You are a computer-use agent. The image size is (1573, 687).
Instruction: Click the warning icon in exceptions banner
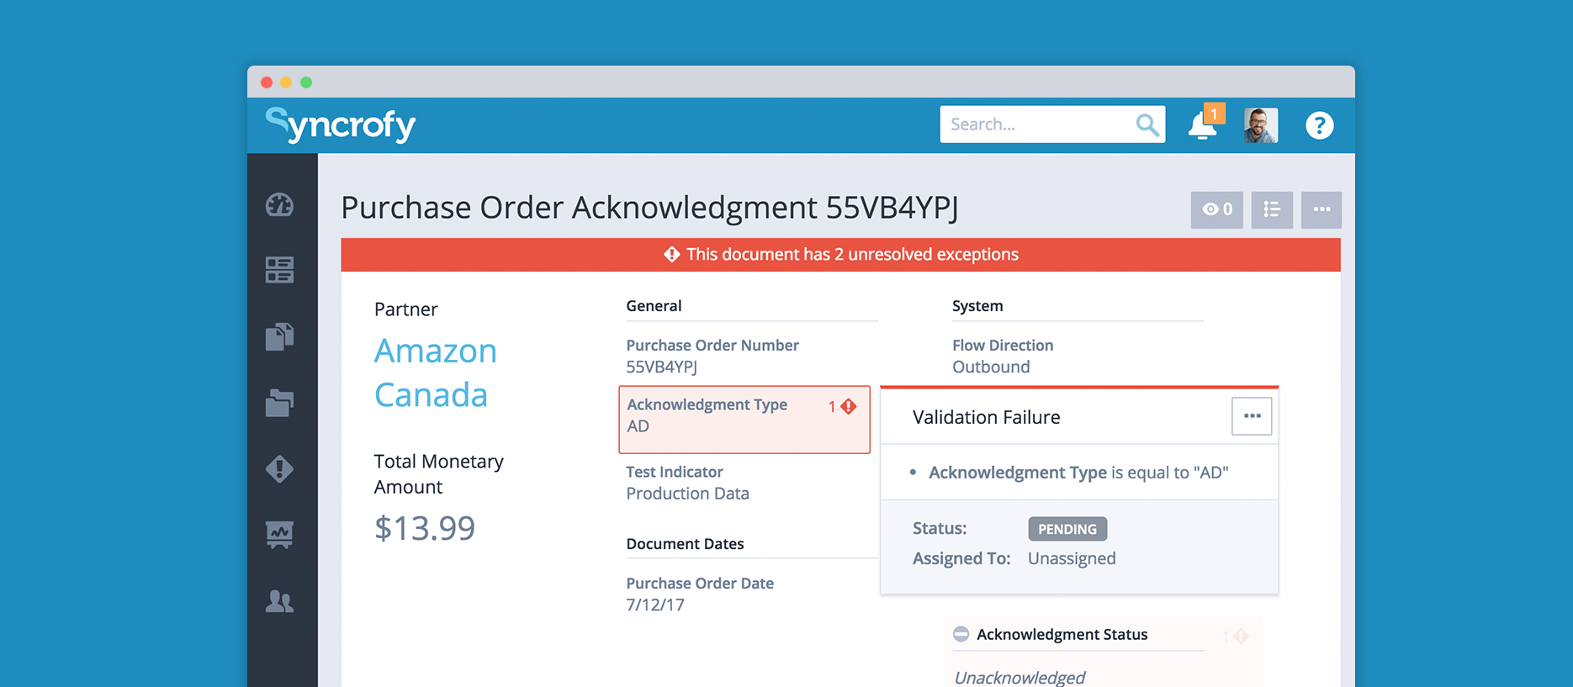(x=671, y=254)
